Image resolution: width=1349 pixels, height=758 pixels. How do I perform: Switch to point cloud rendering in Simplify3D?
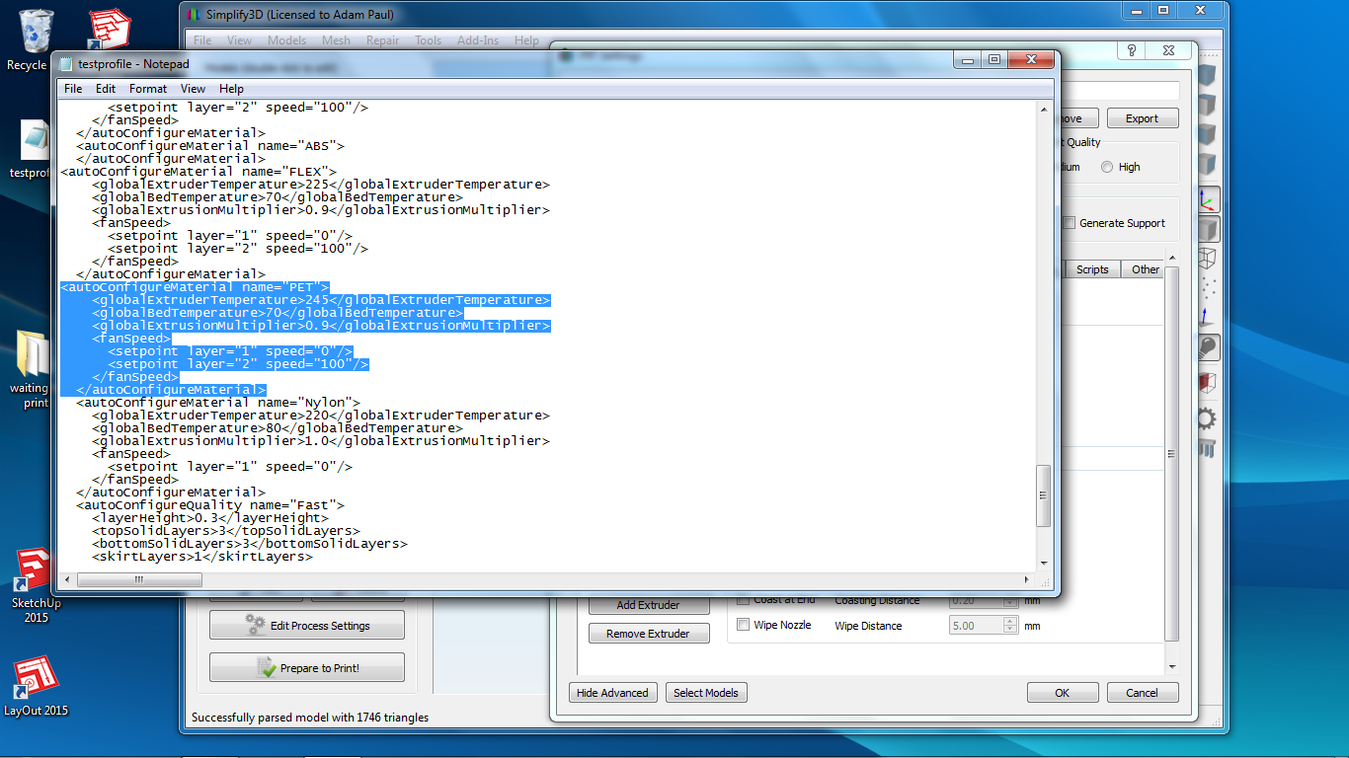coord(1207,288)
